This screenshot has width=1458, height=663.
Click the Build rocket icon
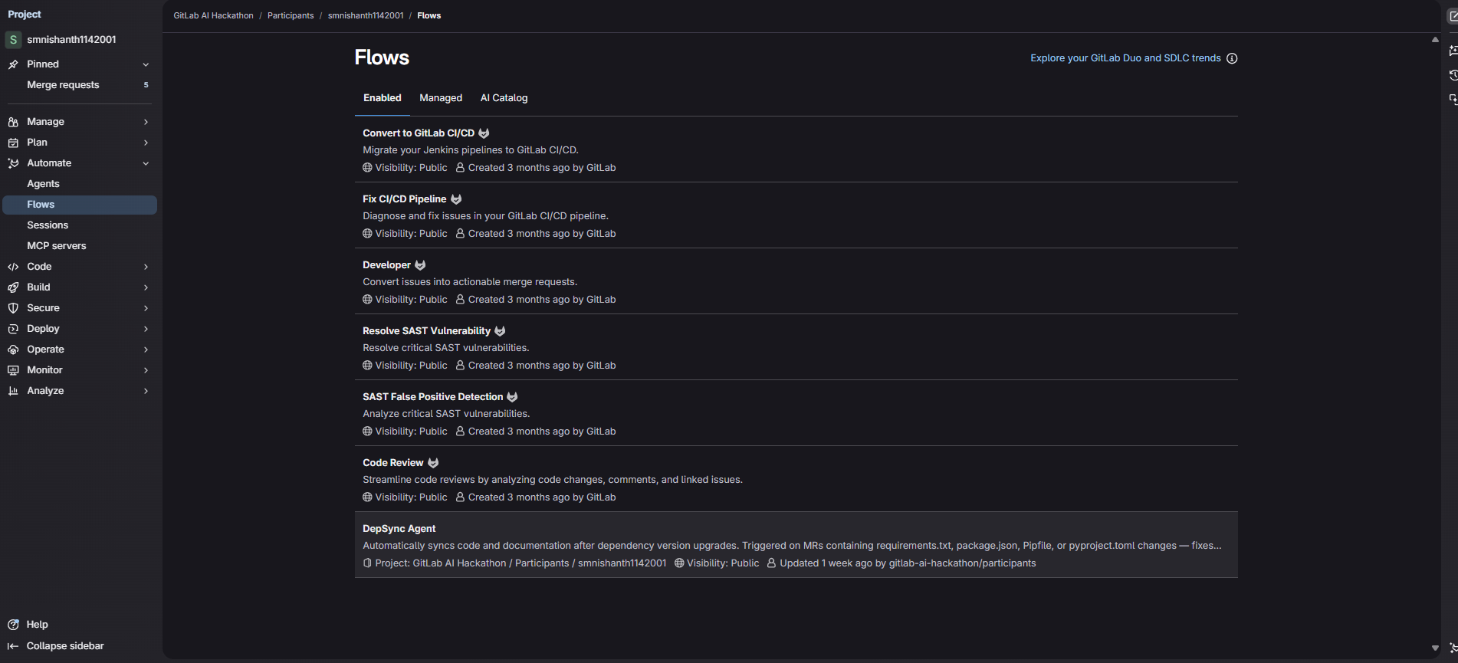(13, 287)
